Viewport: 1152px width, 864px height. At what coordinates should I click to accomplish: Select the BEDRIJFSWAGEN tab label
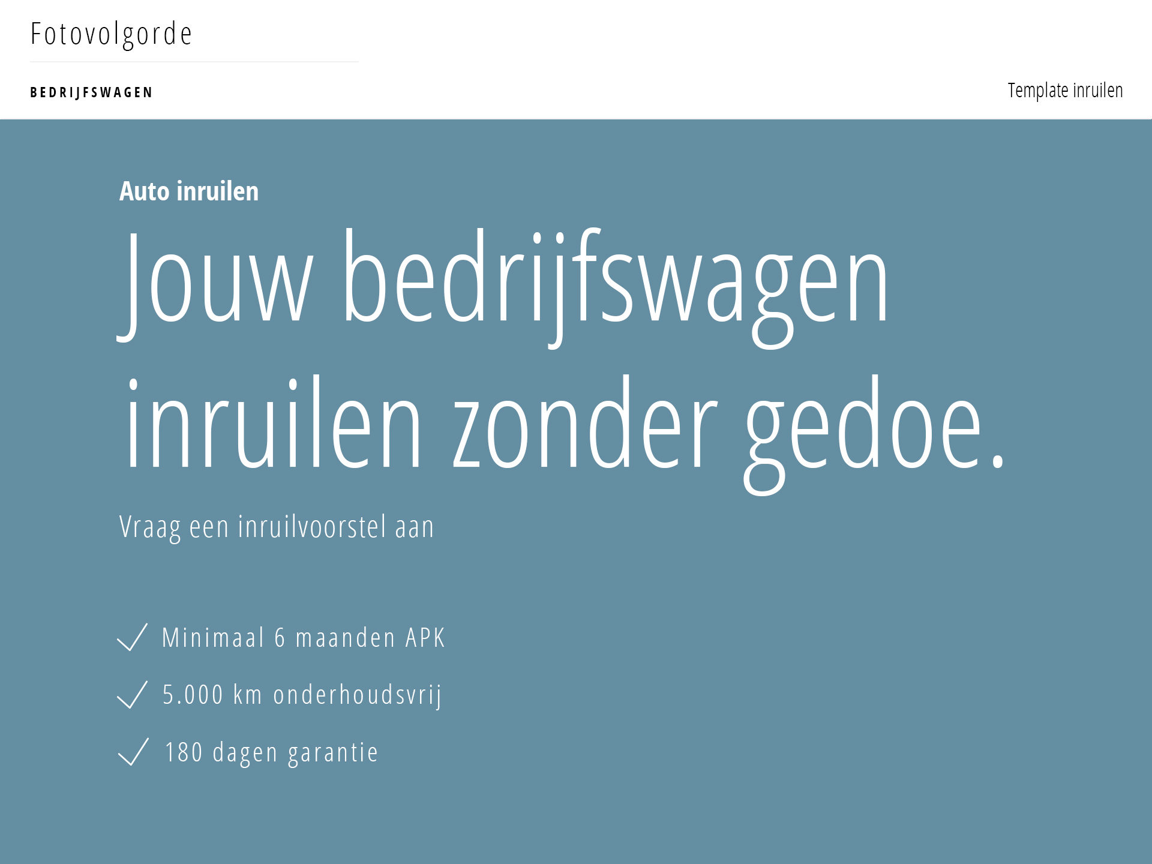pyautogui.click(x=91, y=92)
